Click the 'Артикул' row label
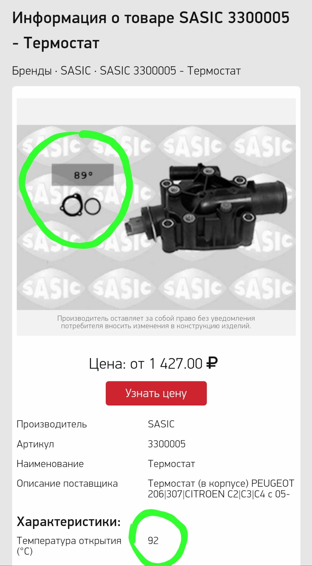Image resolution: width=312 pixels, height=566 pixels. point(35,444)
